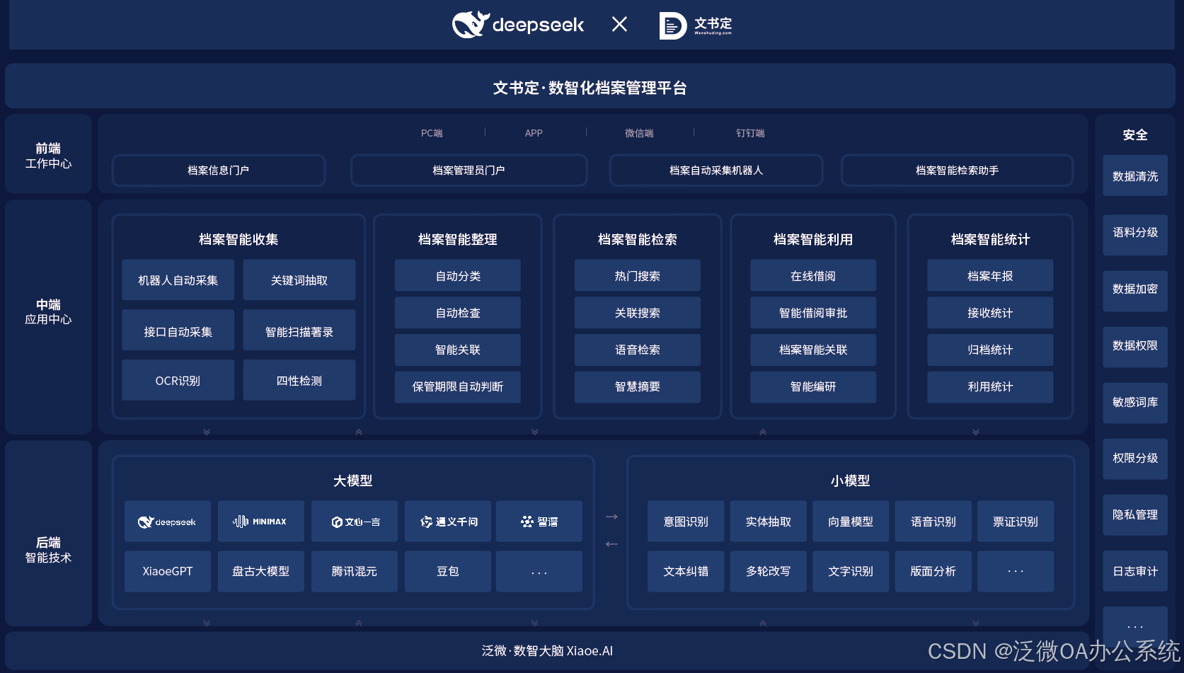This screenshot has height=673, width=1184.
Task: Open 档案信息门户
Action: 219,171
